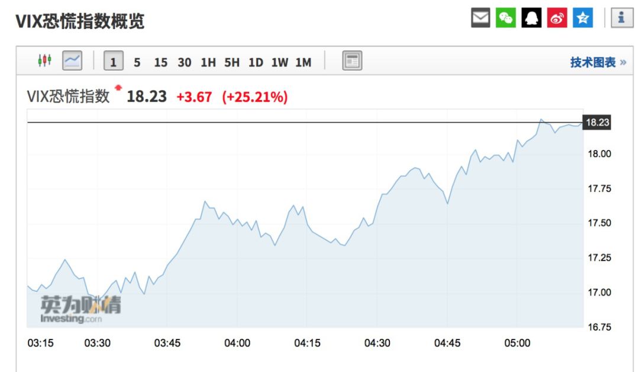Click the 05:00 time axis label

coord(517,343)
